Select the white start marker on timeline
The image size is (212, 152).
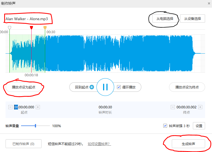tap(9, 28)
